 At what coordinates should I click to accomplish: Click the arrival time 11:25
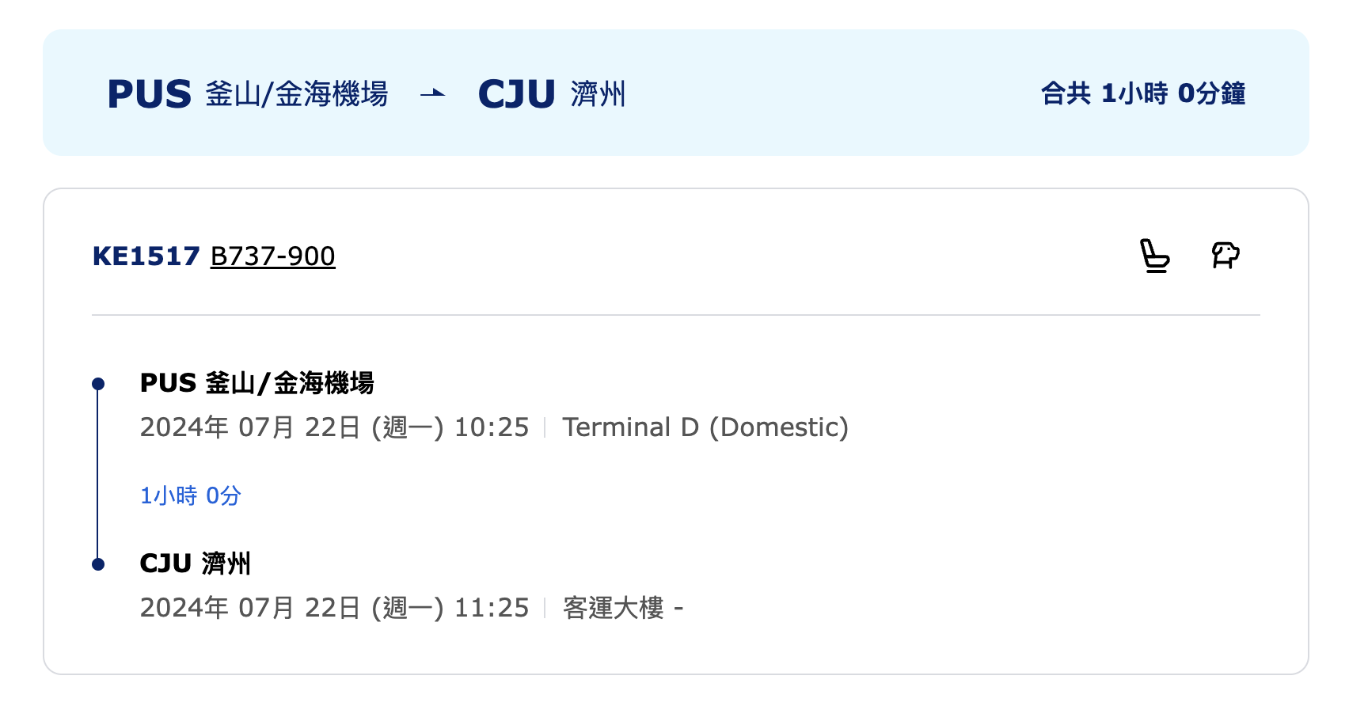492,608
